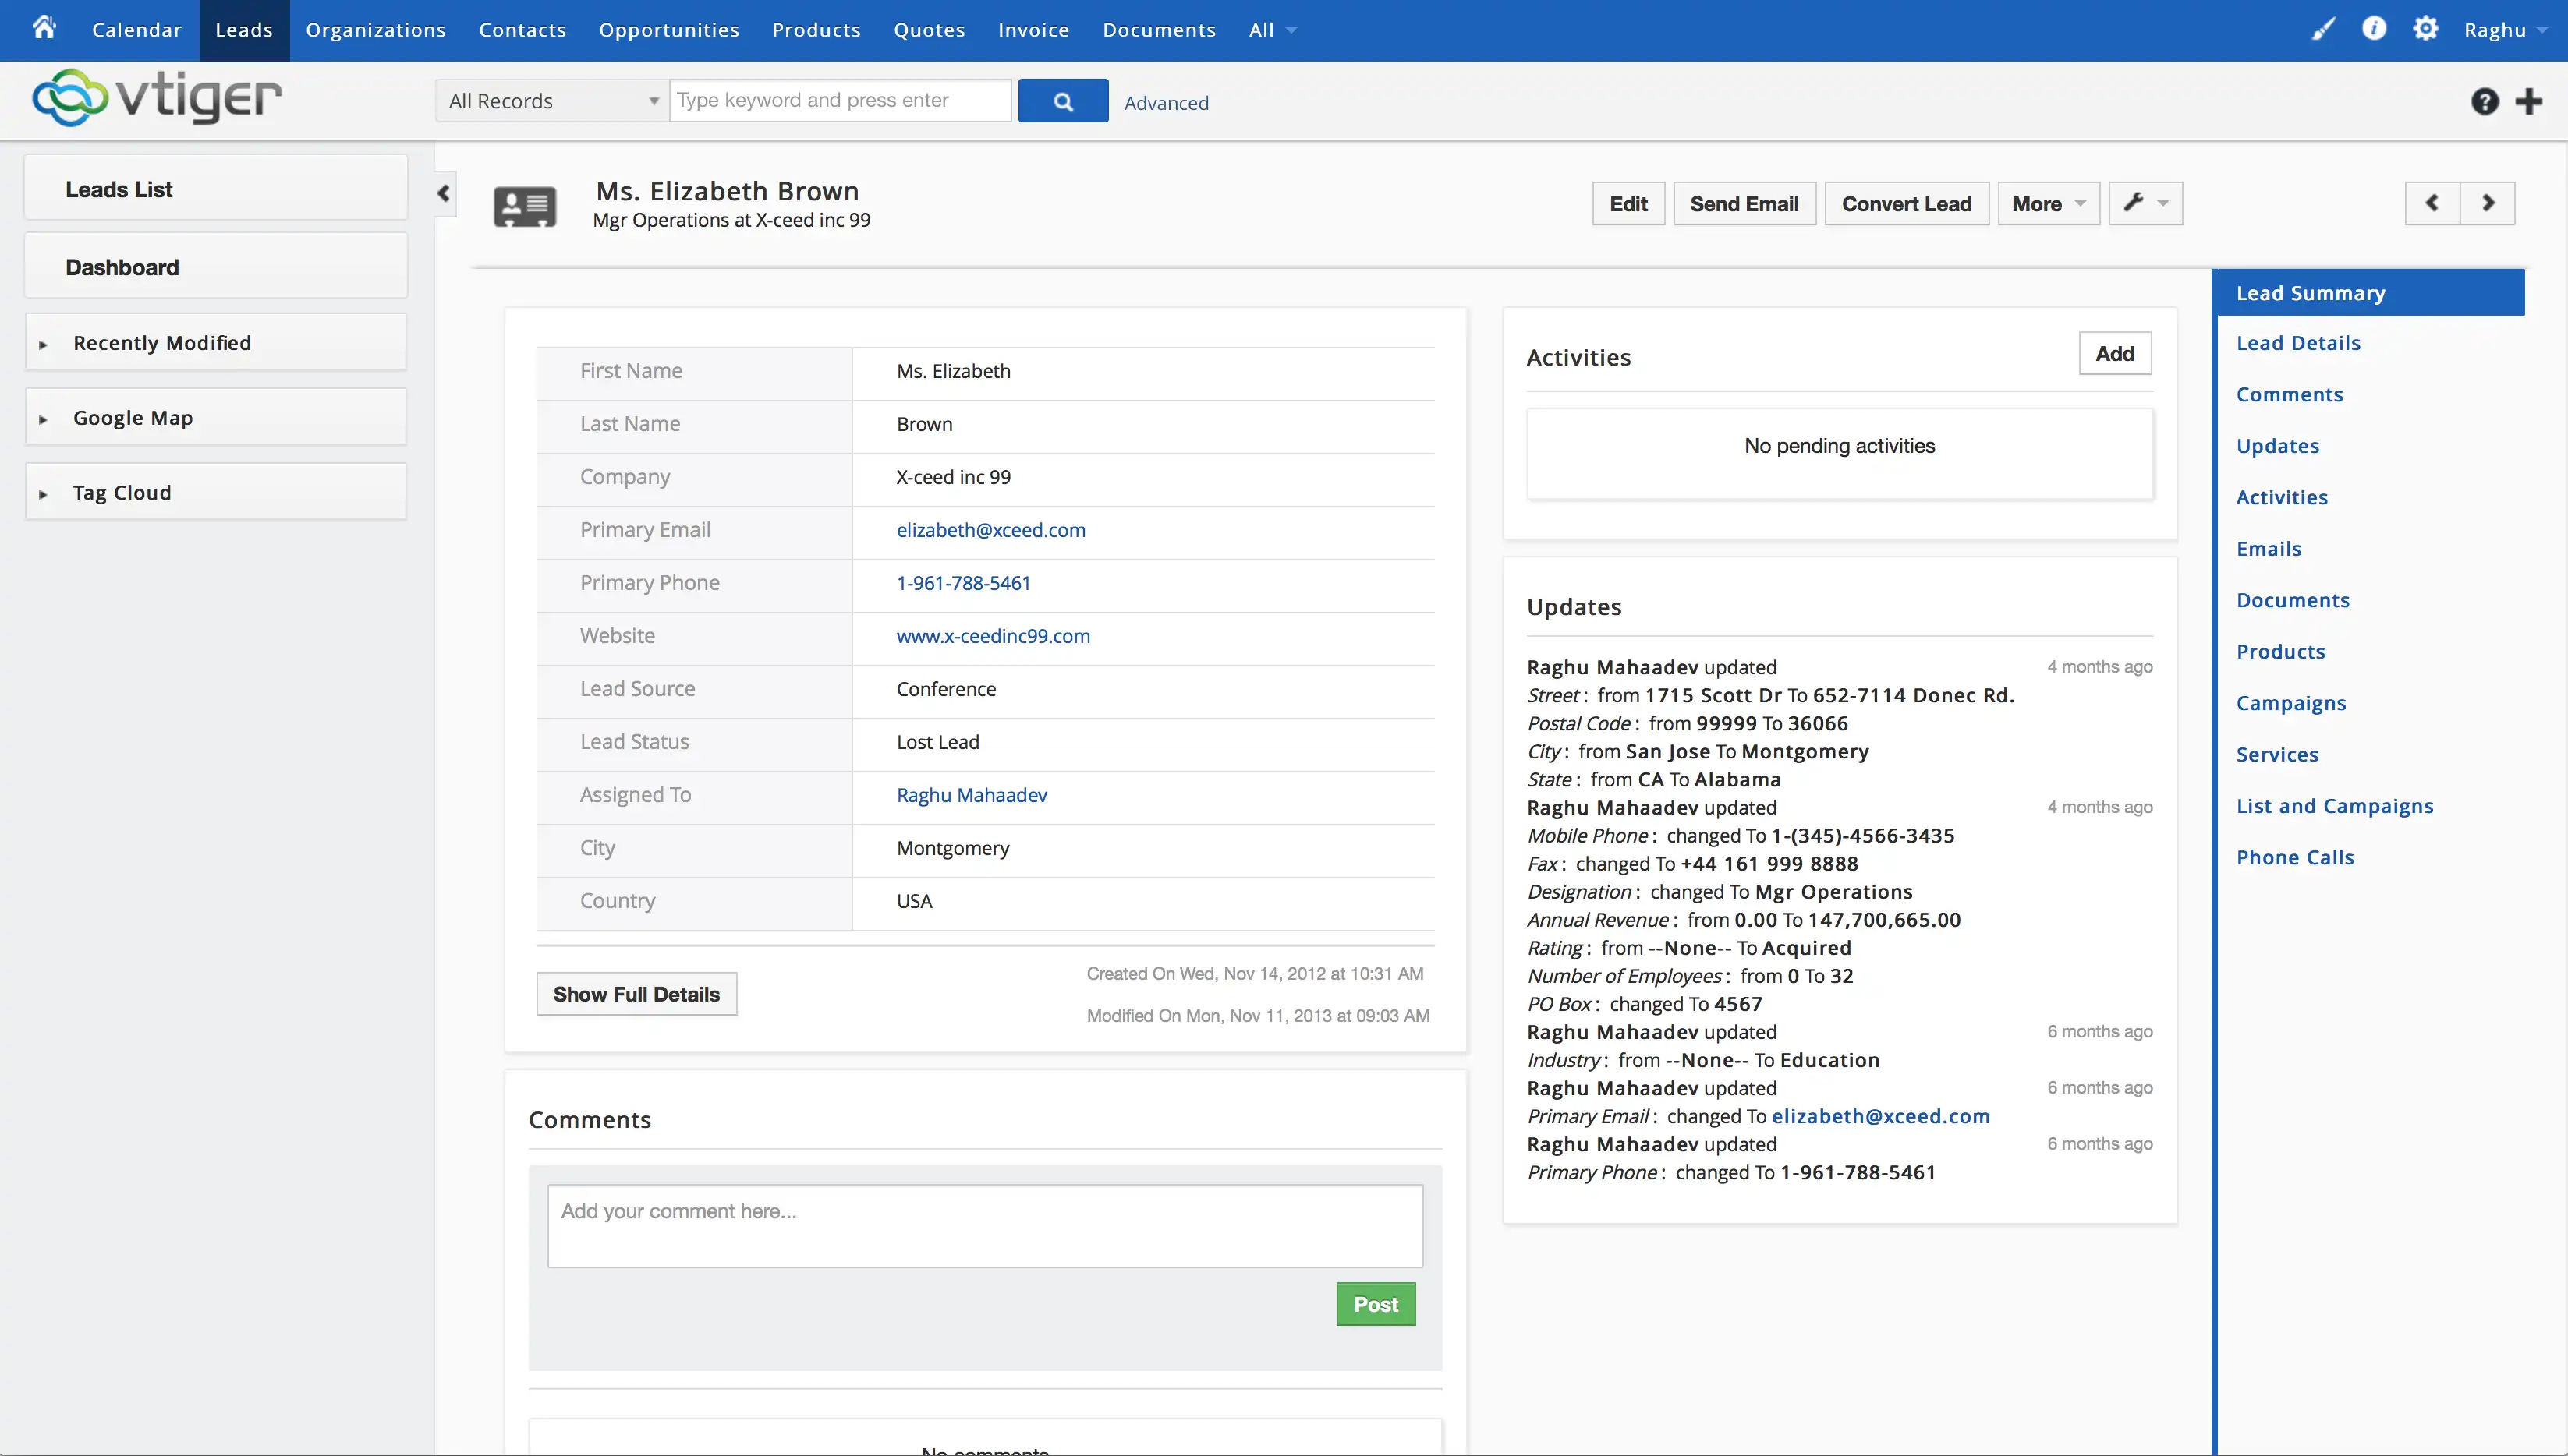Navigate to previous lead record
The image size is (2568, 1456).
point(2431,203)
